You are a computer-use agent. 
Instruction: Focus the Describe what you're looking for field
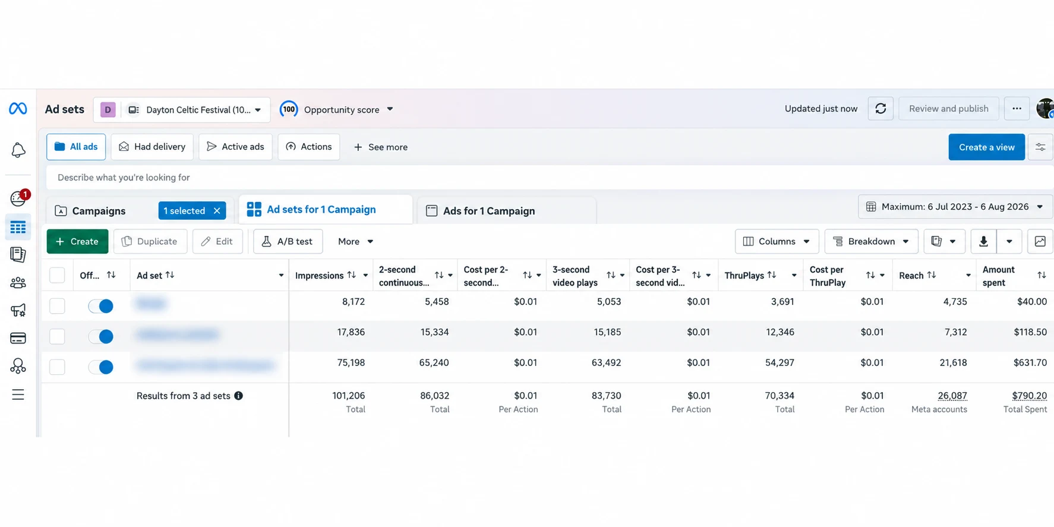point(549,178)
